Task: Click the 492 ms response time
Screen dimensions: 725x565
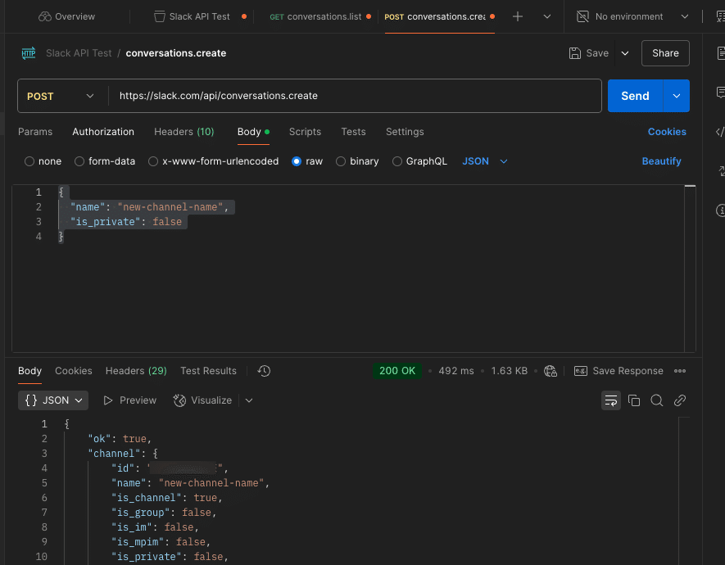Action: [x=456, y=371]
